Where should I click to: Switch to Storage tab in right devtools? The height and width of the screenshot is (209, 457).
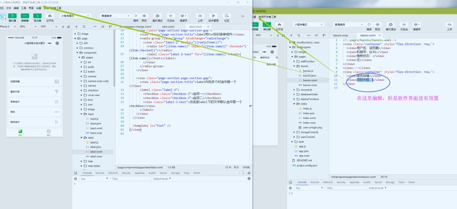(390, 182)
